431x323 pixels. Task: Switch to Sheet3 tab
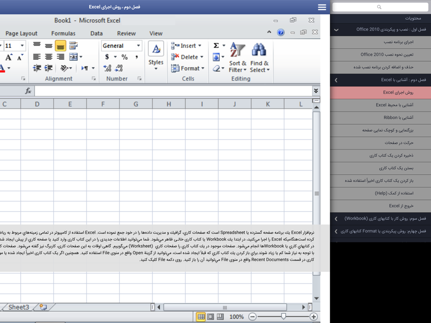pos(19,307)
